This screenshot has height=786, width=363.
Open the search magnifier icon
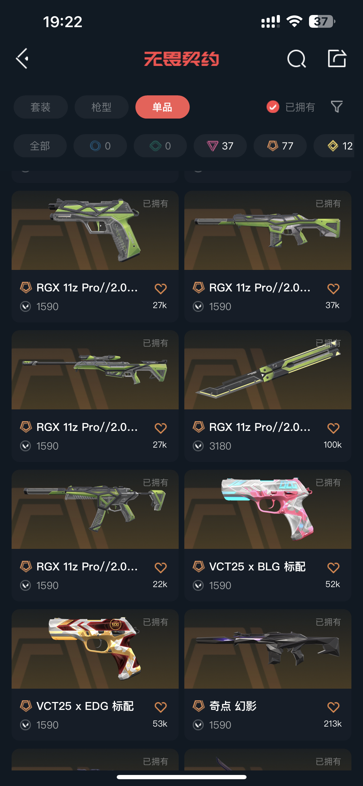tap(296, 59)
